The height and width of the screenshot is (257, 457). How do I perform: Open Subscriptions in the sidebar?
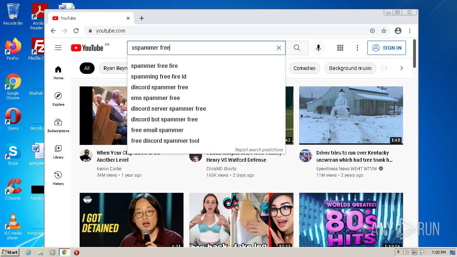(x=58, y=125)
